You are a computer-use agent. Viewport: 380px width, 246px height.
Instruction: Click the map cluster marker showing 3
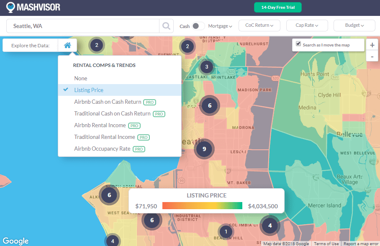206,67
